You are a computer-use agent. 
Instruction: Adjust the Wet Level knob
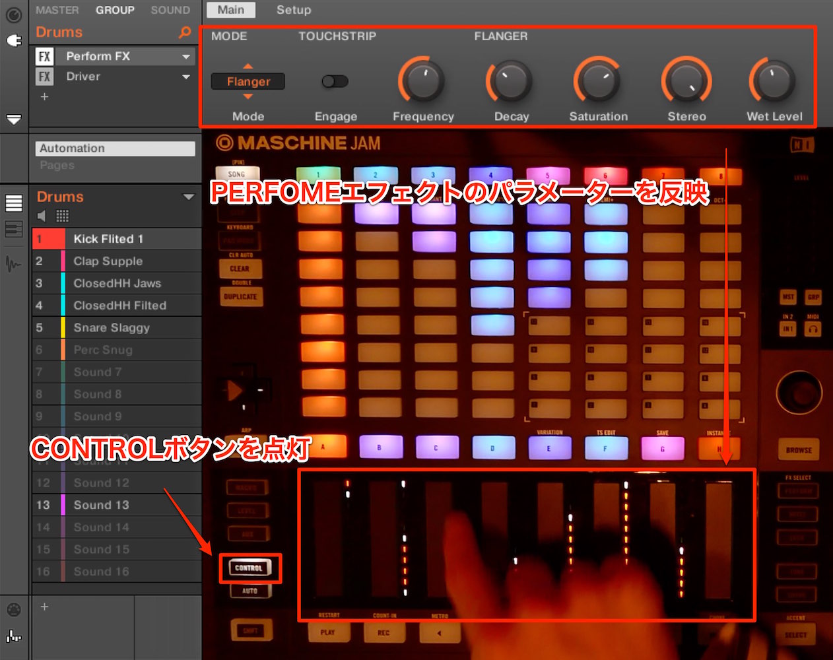tap(774, 81)
